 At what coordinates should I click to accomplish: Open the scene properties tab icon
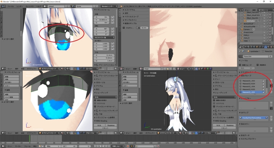[251, 47]
